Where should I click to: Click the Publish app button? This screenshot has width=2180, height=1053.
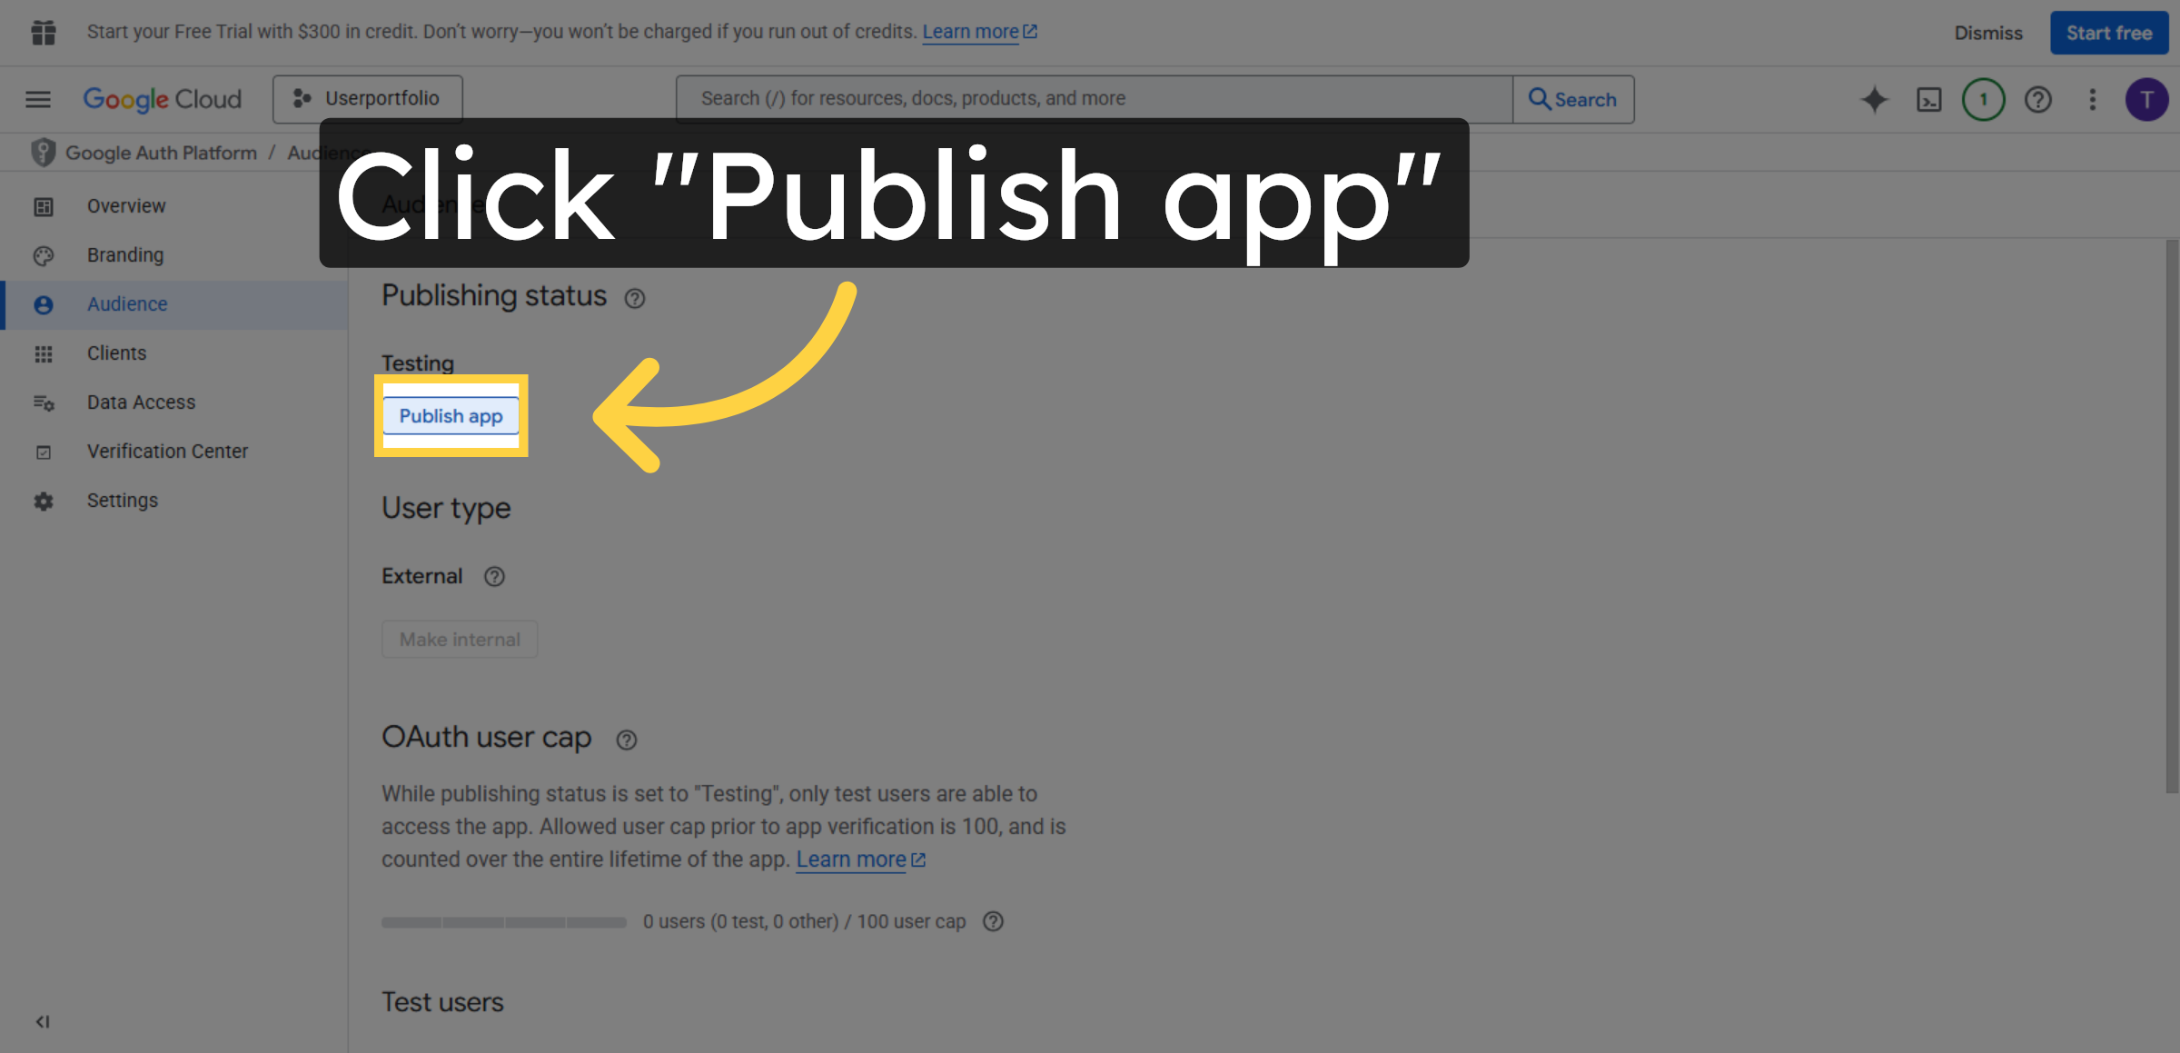click(x=451, y=416)
